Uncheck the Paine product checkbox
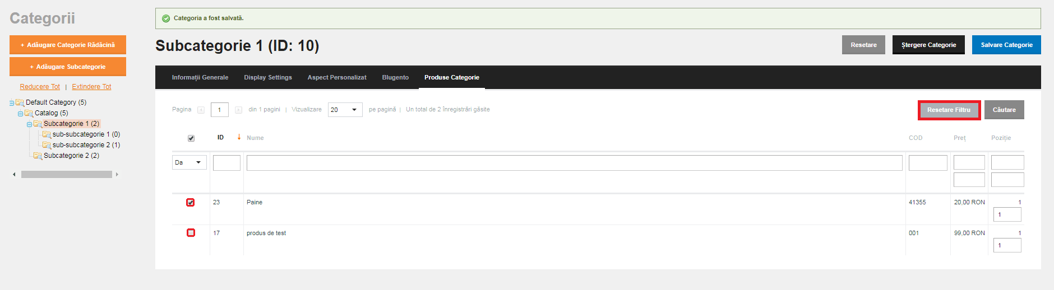Screen dimensions: 1054x290 (x=191, y=202)
